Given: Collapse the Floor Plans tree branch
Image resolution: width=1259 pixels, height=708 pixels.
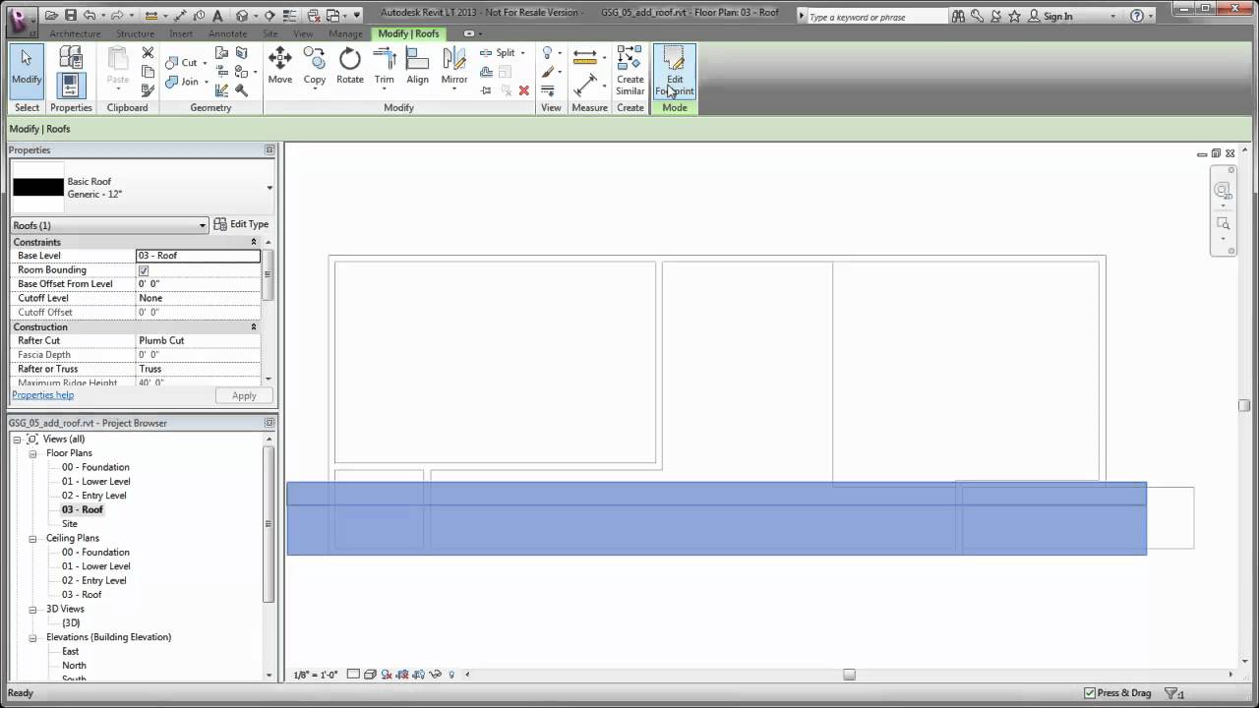Looking at the screenshot, I should [32, 453].
